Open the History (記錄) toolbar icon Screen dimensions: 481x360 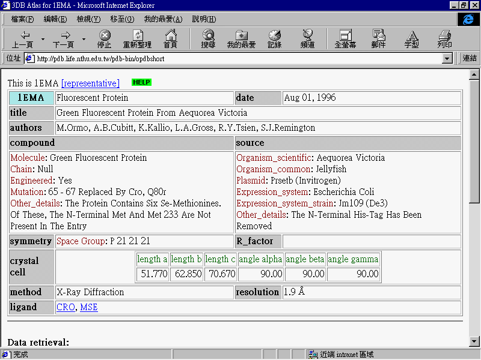274,39
